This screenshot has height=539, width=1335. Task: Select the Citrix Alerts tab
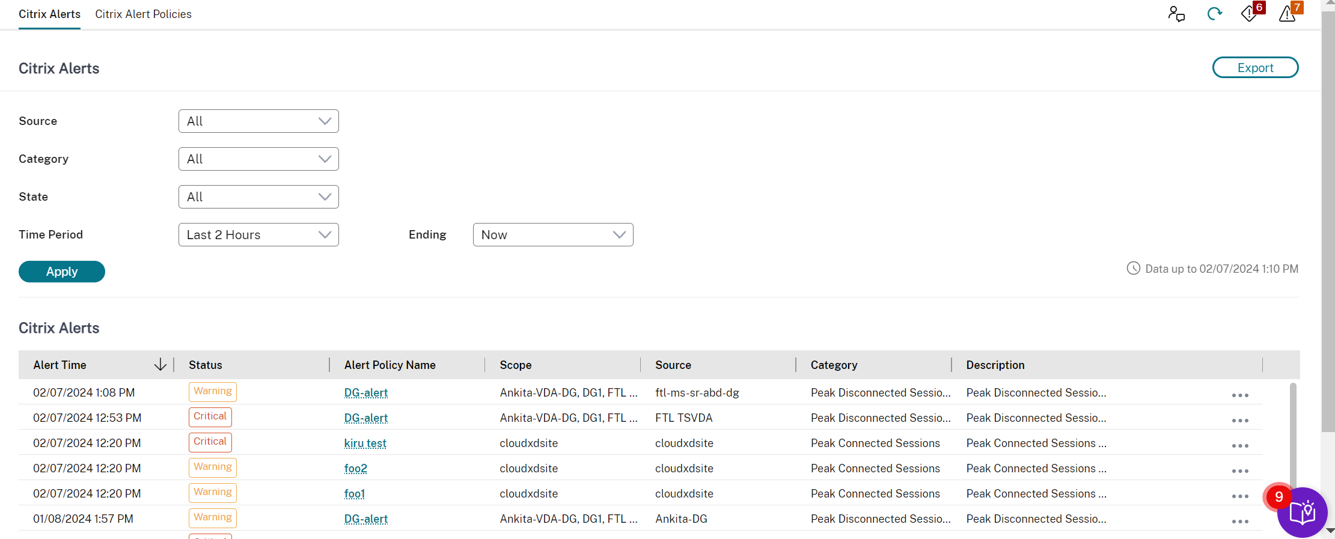pyautogui.click(x=49, y=14)
